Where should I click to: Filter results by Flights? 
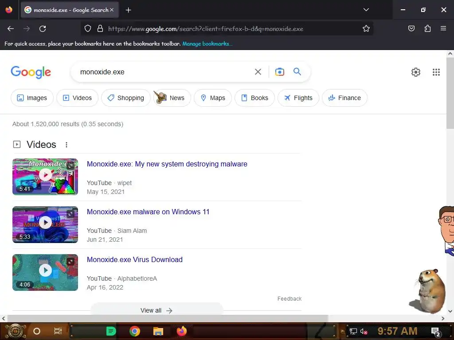coord(298,98)
